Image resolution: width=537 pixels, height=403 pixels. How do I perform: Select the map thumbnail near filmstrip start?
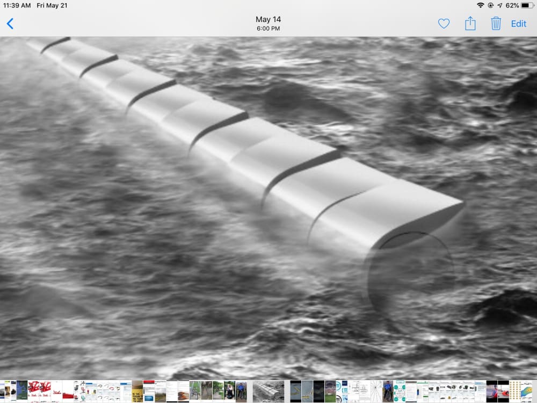tap(22, 391)
